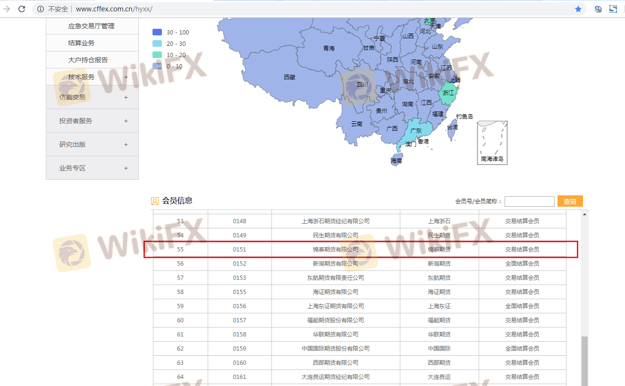The image size is (625, 386).
Task: Click the 应急交易厅管理 sidebar link
Action: 91,26
